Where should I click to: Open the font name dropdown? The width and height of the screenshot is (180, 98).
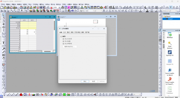point(94,11)
